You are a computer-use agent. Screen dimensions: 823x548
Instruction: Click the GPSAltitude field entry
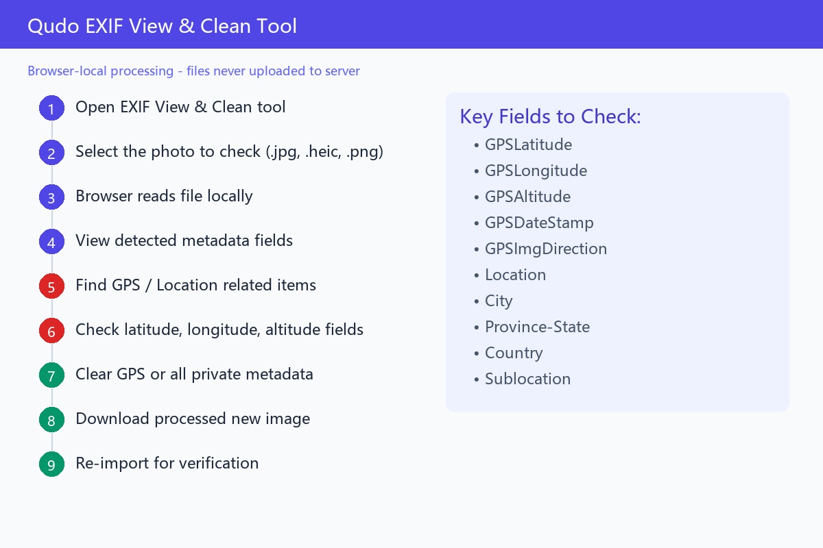click(x=522, y=197)
